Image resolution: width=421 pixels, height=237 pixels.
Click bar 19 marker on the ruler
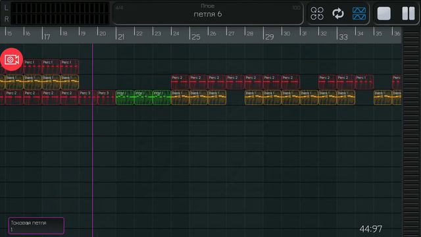click(82, 33)
